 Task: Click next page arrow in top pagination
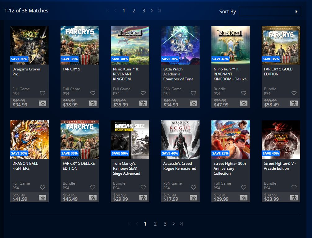152,11
